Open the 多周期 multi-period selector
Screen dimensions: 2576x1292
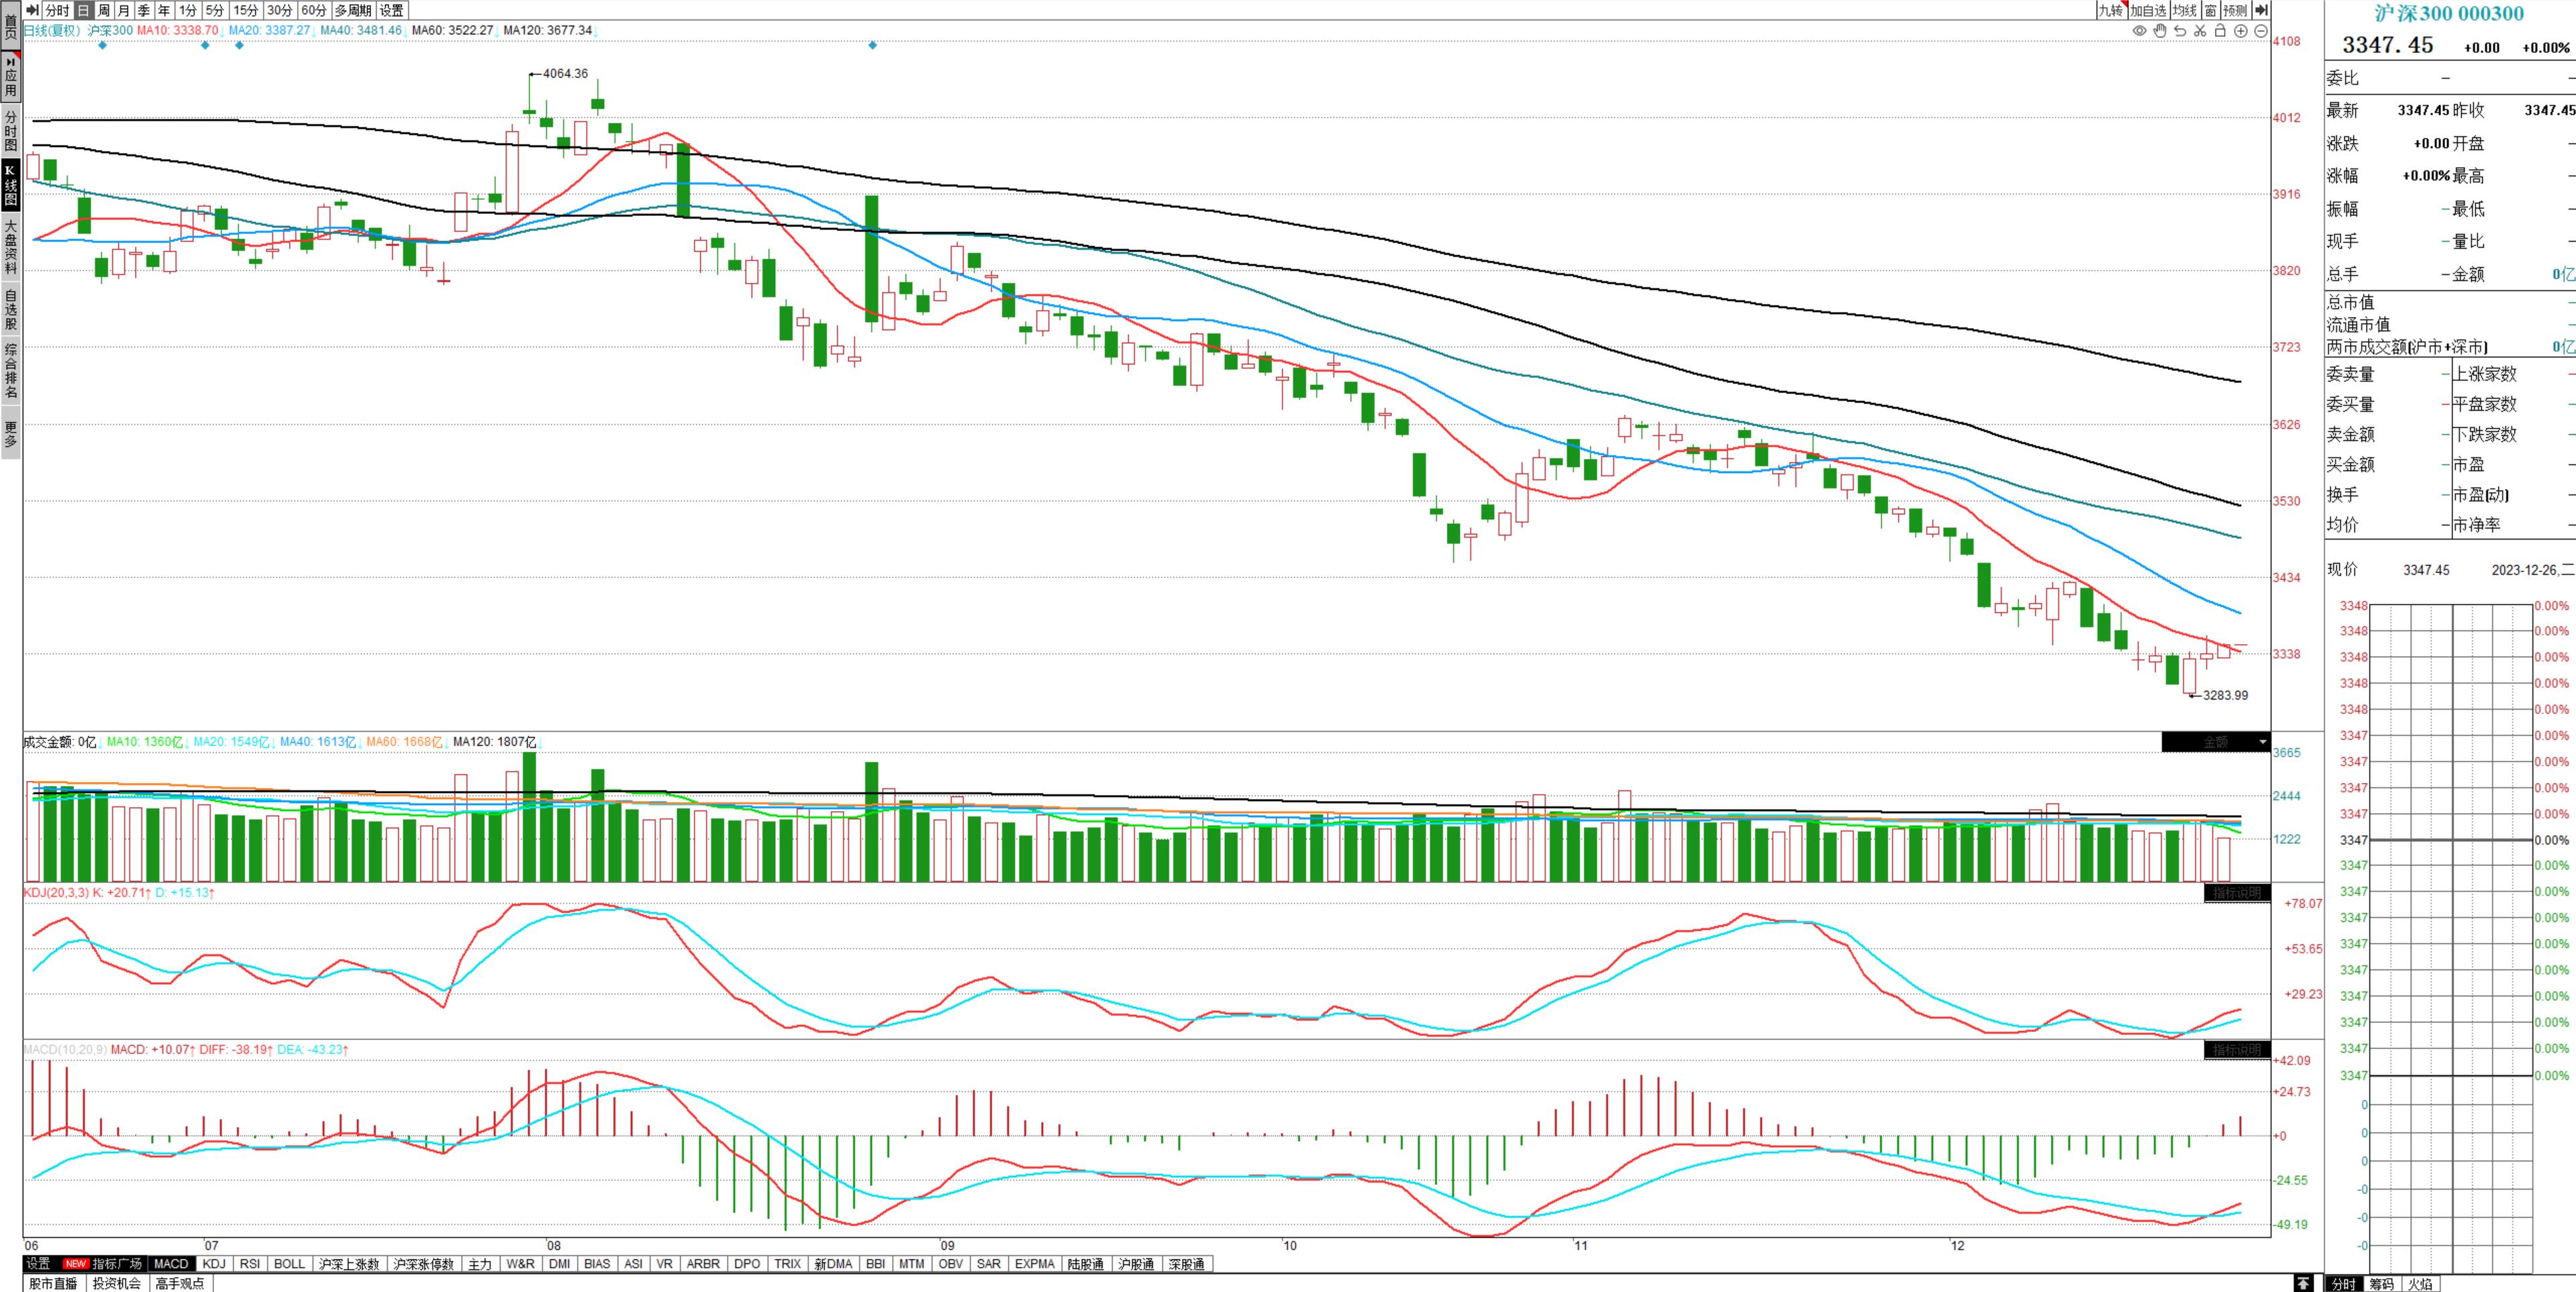[353, 10]
